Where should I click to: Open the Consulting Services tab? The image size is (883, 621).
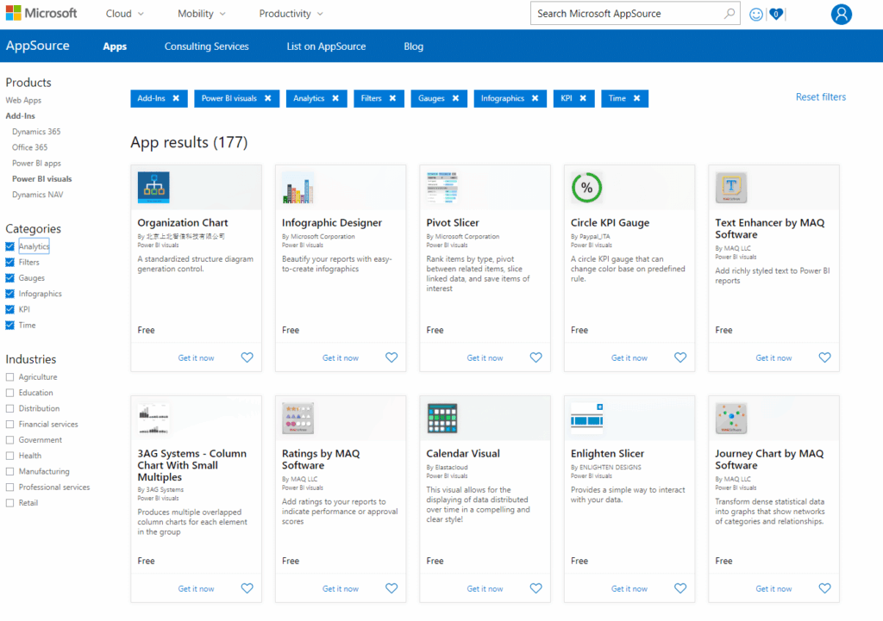(x=206, y=47)
